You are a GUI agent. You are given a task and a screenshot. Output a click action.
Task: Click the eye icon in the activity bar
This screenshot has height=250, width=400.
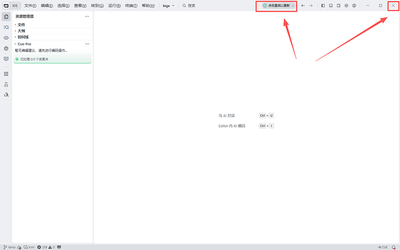(x=6, y=38)
